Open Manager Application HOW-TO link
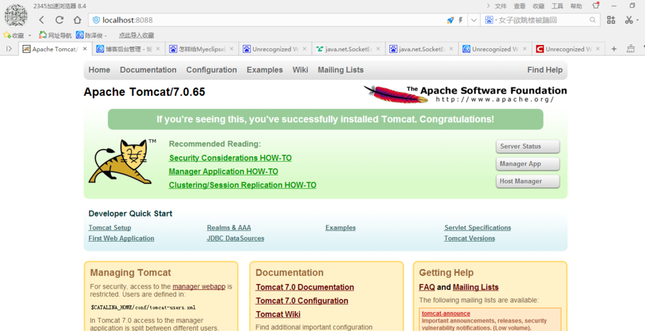 pyautogui.click(x=223, y=171)
